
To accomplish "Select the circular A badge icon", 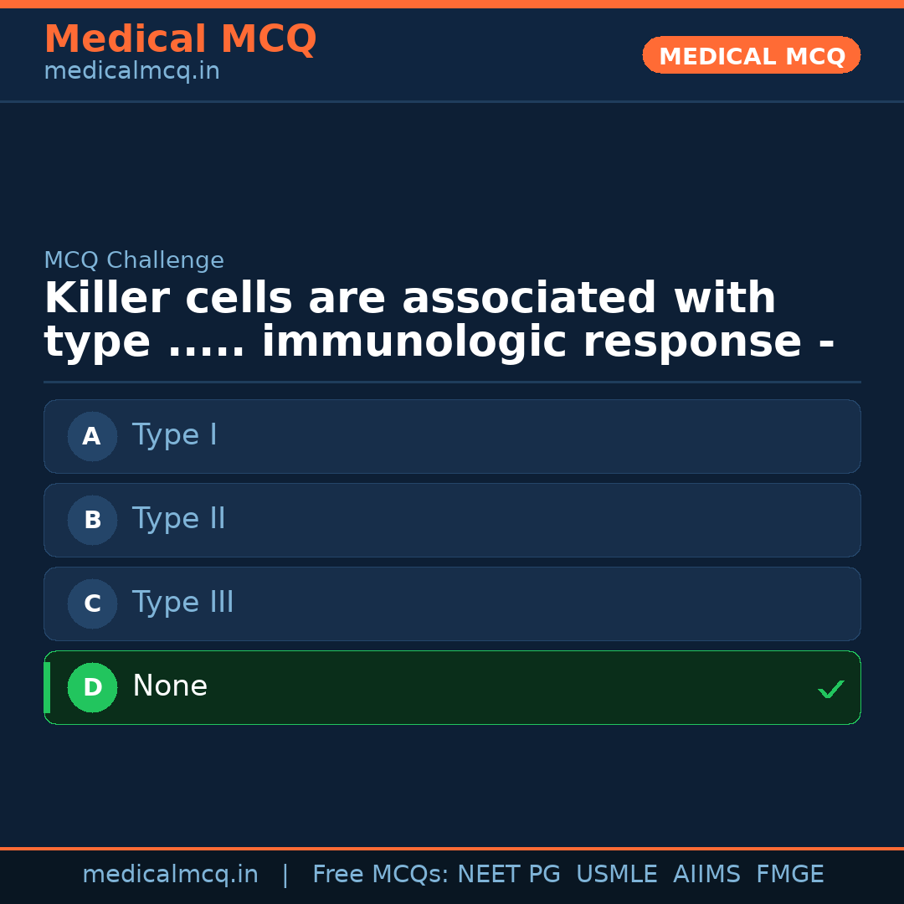I will (92, 436).
